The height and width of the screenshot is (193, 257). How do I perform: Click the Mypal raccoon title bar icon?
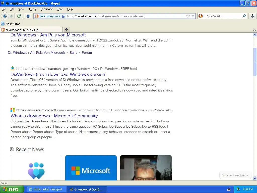click(3, 3)
